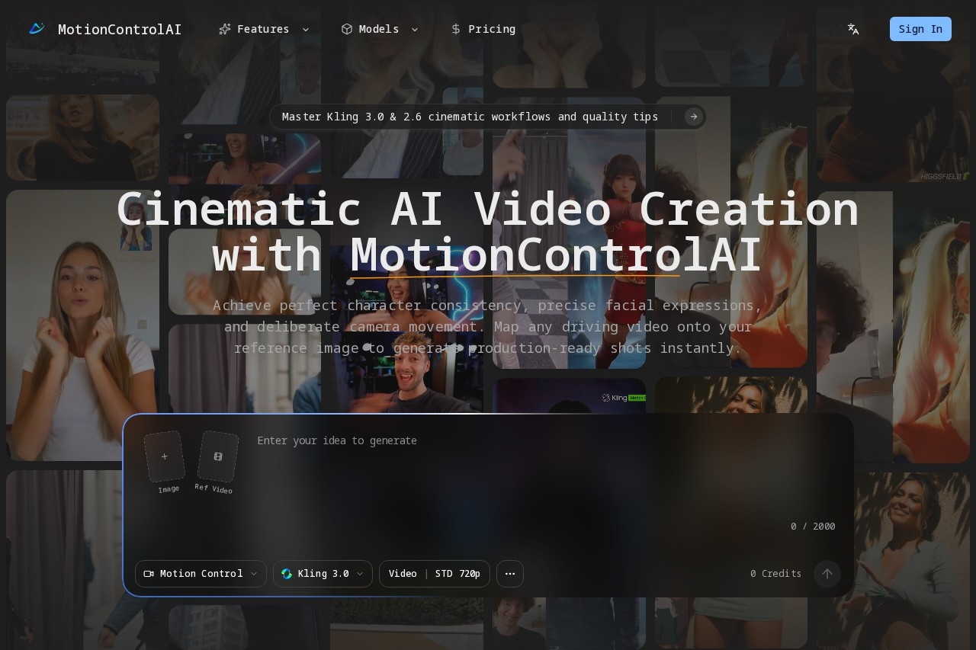
Task: Open the Motion Control mode dropdown
Action: (x=201, y=574)
